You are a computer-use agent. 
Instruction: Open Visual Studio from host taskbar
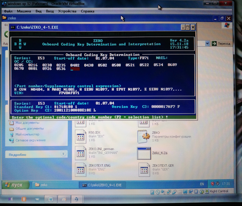coord(11,199)
